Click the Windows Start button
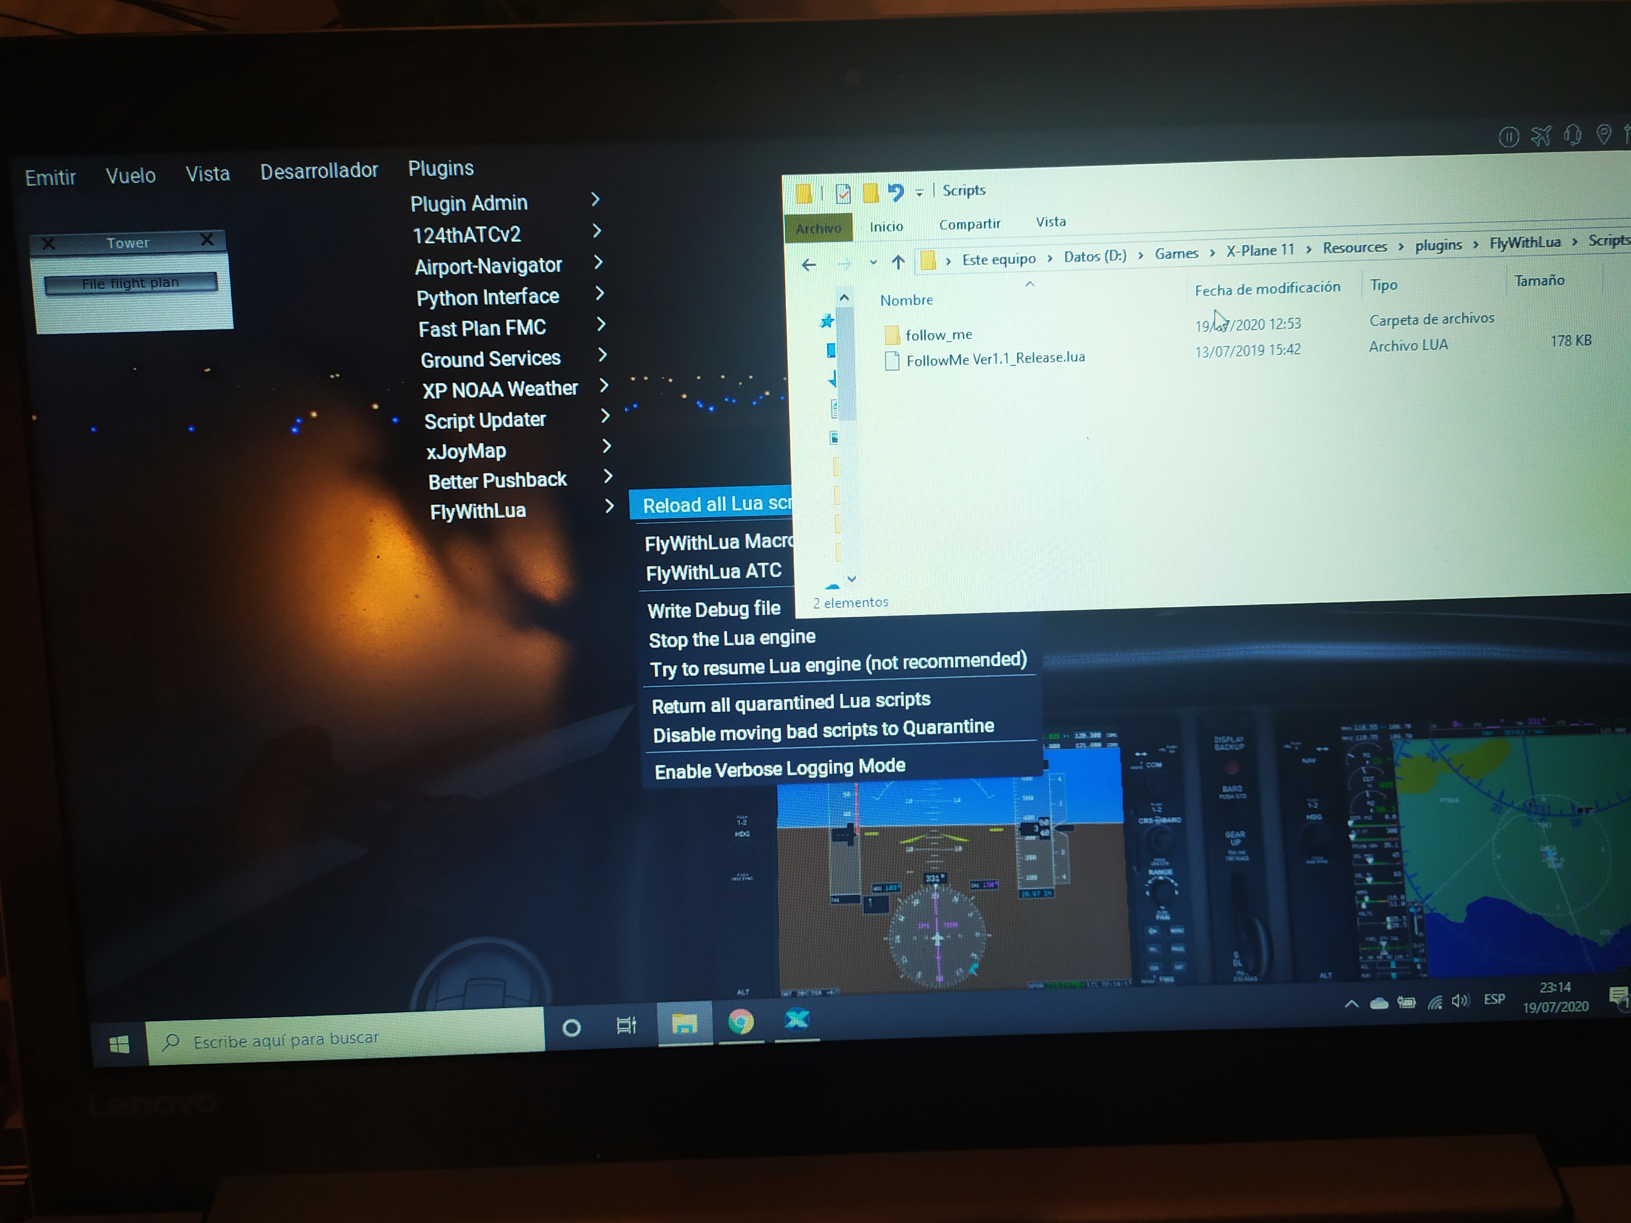The width and height of the screenshot is (1631, 1223). pyautogui.click(x=119, y=1044)
